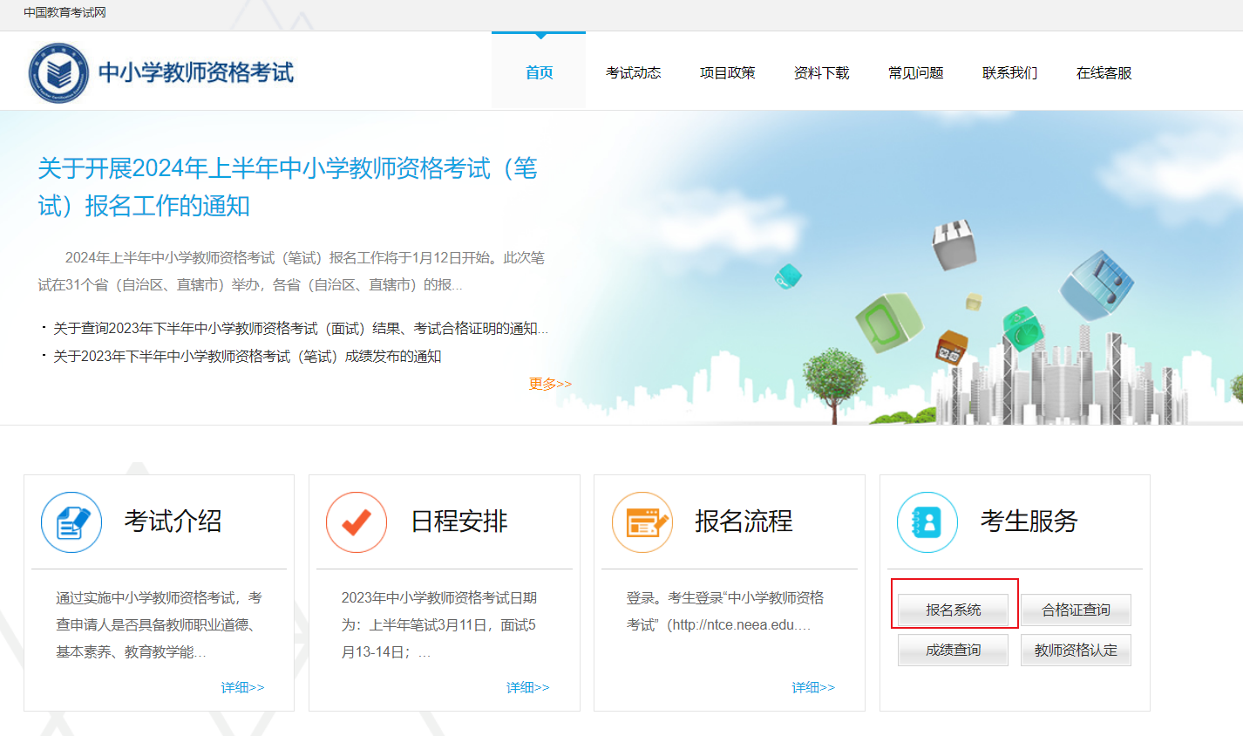Image resolution: width=1243 pixels, height=736 pixels.
Task: Open 教师资格认定 button
Action: point(1076,651)
